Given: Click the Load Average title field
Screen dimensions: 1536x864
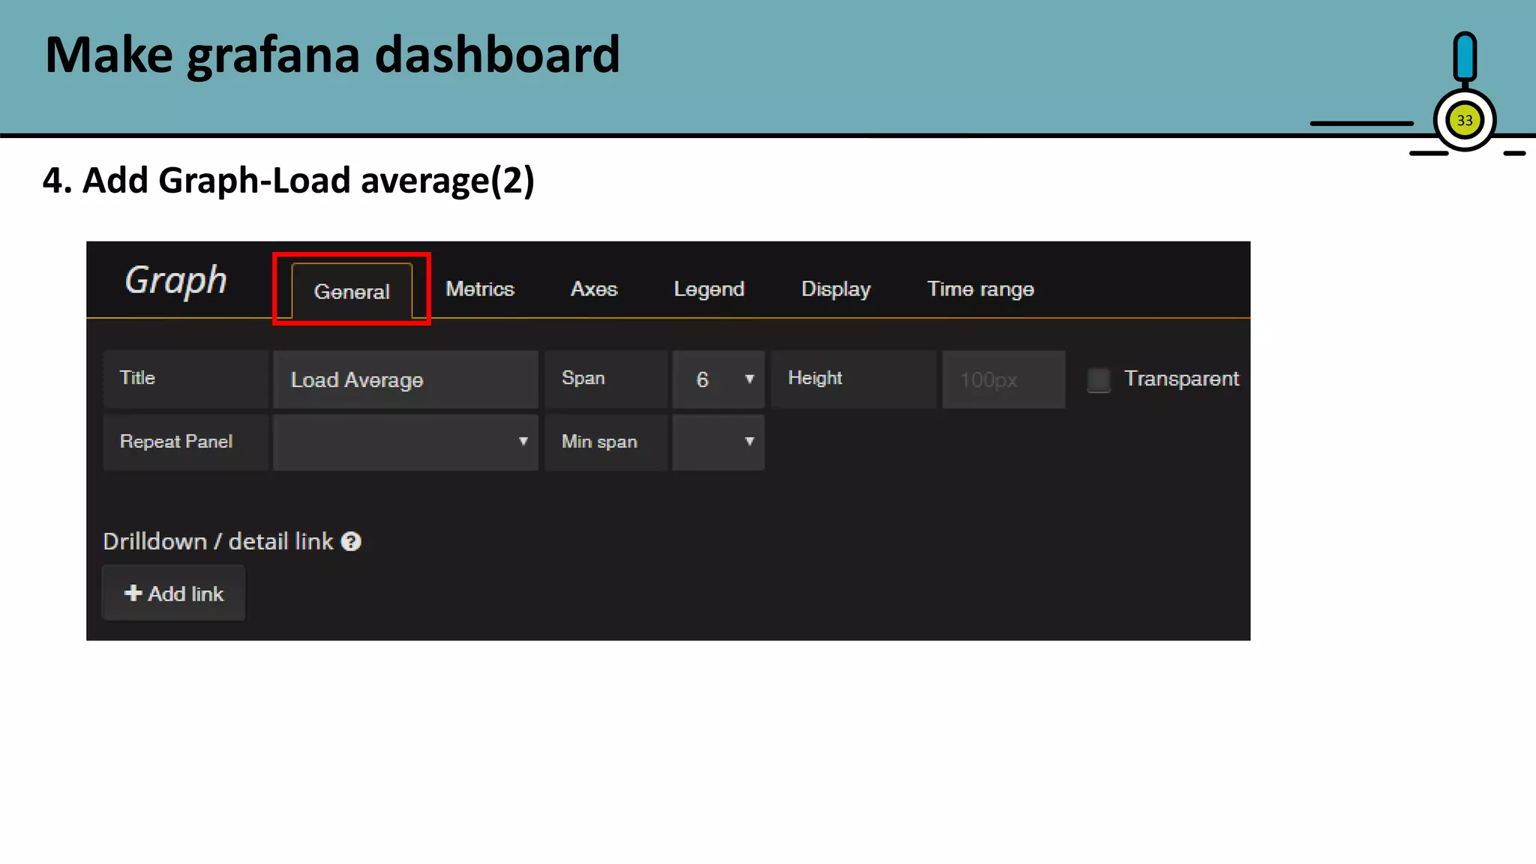Looking at the screenshot, I should (405, 379).
